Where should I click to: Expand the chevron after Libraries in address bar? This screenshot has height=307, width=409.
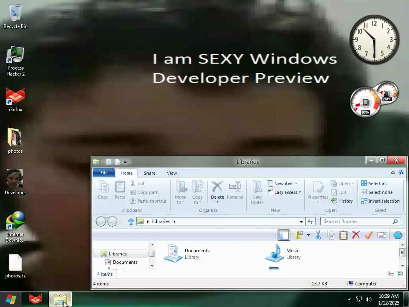point(175,221)
